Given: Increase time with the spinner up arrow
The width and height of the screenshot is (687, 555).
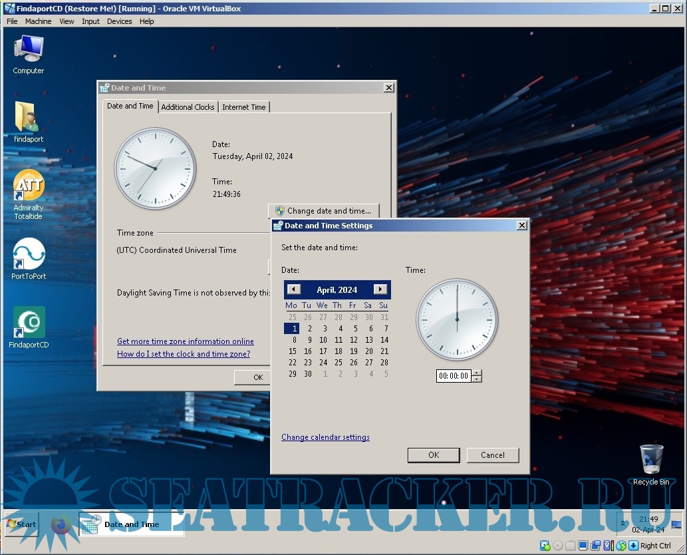Looking at the screenshot, I should coord(477,373).
